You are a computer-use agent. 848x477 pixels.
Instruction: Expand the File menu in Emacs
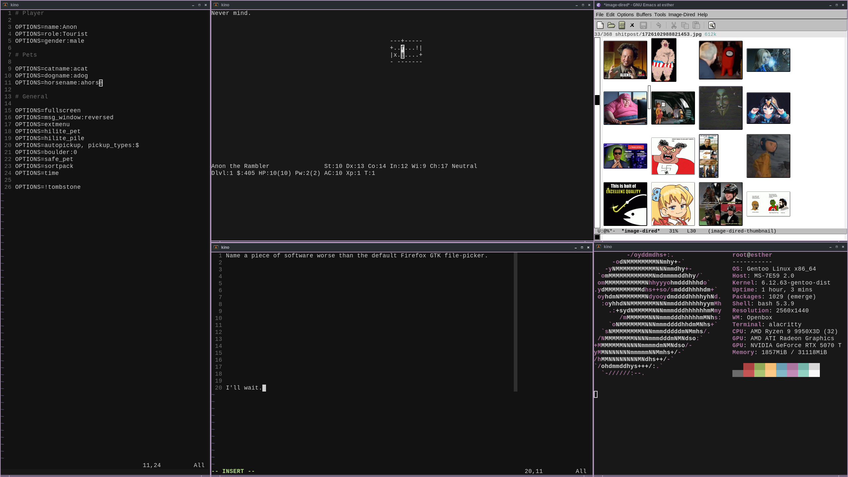coord(600,15)
